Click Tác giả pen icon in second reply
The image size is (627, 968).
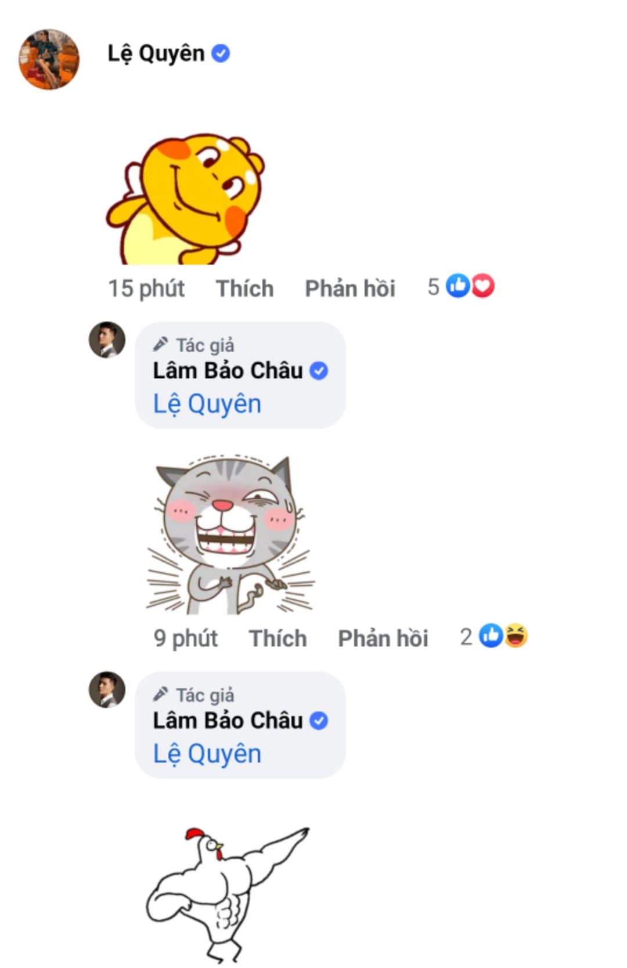point(160,694)
